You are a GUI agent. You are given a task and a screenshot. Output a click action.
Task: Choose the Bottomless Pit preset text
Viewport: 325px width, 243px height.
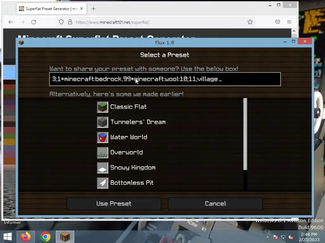132,183
